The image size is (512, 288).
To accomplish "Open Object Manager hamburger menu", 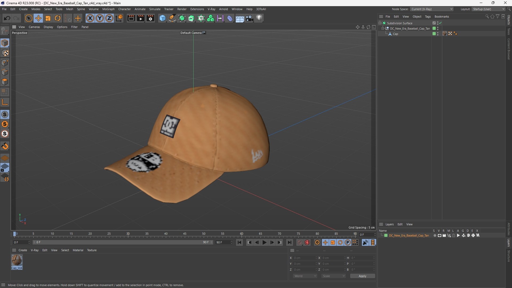I will (381, 17).
